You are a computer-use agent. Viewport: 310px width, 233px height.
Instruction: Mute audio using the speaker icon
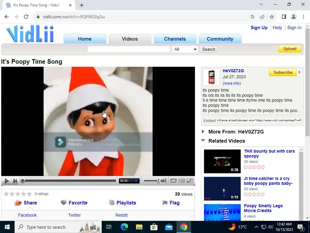point(163,181)
